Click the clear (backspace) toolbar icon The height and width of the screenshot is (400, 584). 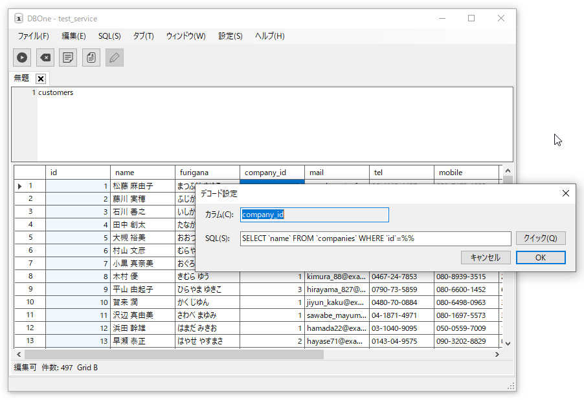tap(45, 58)
